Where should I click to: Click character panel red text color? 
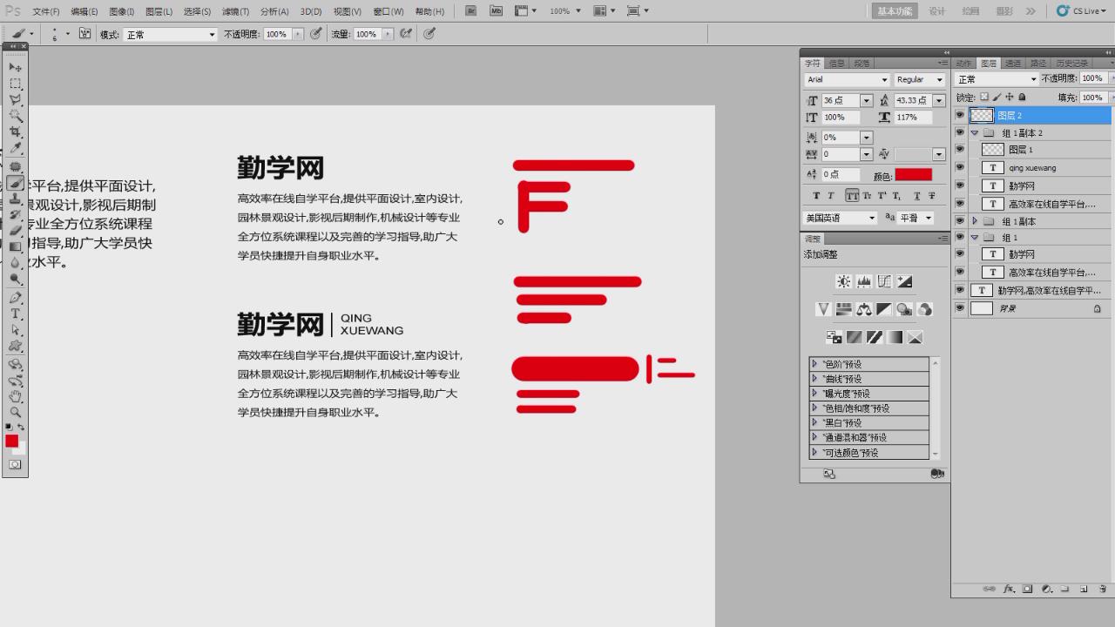(914, 175)
